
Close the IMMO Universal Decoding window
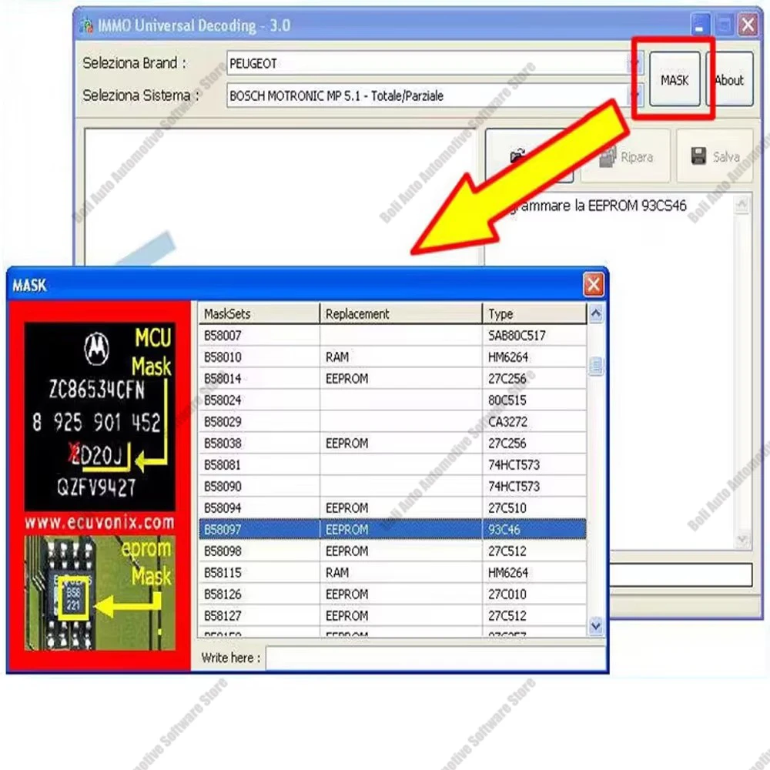pyautogui.click(x=748, y=25)
